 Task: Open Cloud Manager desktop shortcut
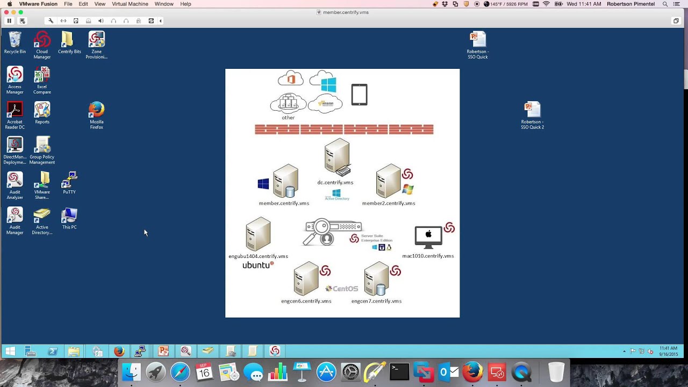[42, 45]
